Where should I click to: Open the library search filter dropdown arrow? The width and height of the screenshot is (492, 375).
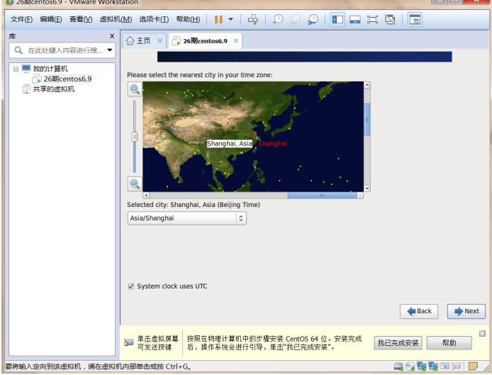pos(110,50)
